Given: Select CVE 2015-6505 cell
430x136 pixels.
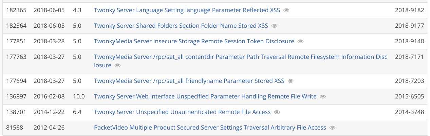Looking at the screenshot, I should 409,97.
